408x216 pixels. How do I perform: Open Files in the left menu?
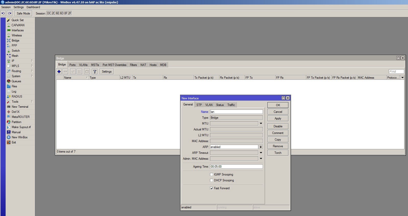coord(14,86)
